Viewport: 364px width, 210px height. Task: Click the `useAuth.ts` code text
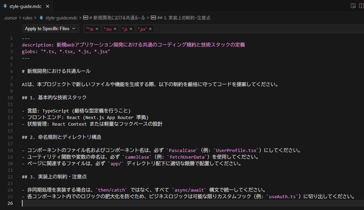(x=282, y=196)
